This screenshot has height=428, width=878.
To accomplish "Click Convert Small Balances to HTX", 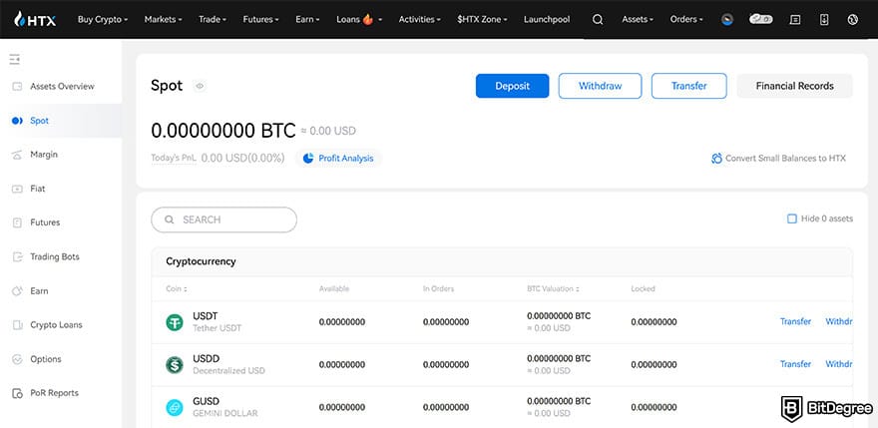I will 778,159.
